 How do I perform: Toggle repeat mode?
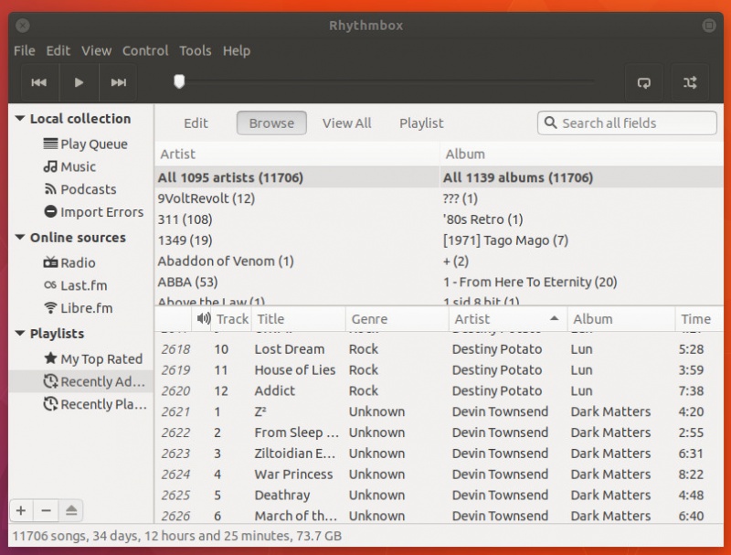point(644,82)
